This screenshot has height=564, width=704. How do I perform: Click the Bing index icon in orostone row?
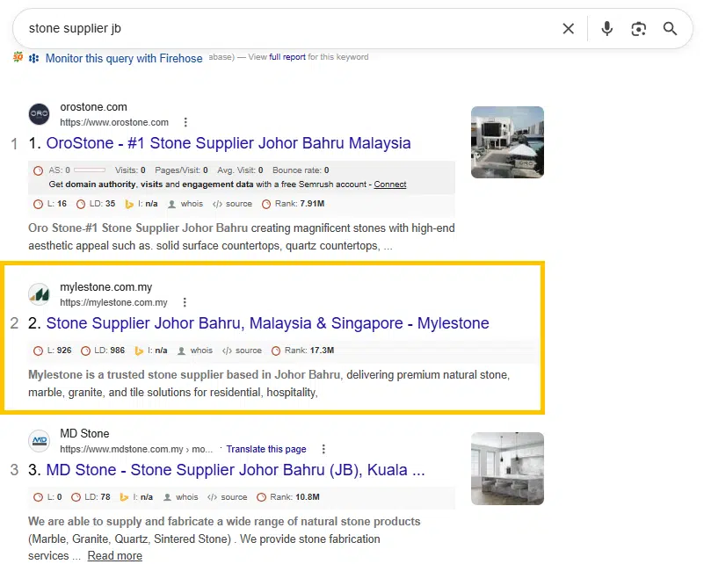click(129, 204)
